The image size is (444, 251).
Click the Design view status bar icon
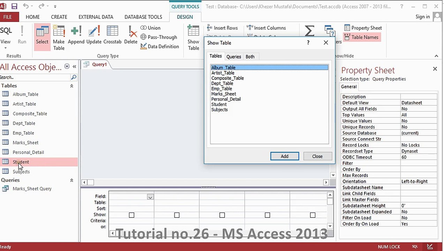430,247
